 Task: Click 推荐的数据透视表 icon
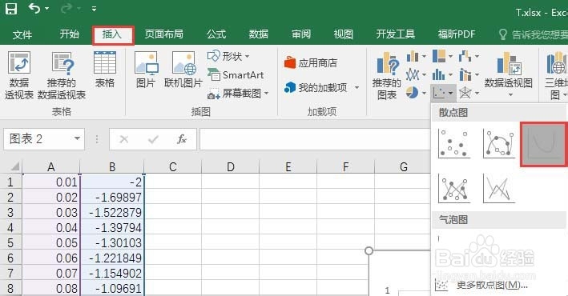[x=62, y=75]
